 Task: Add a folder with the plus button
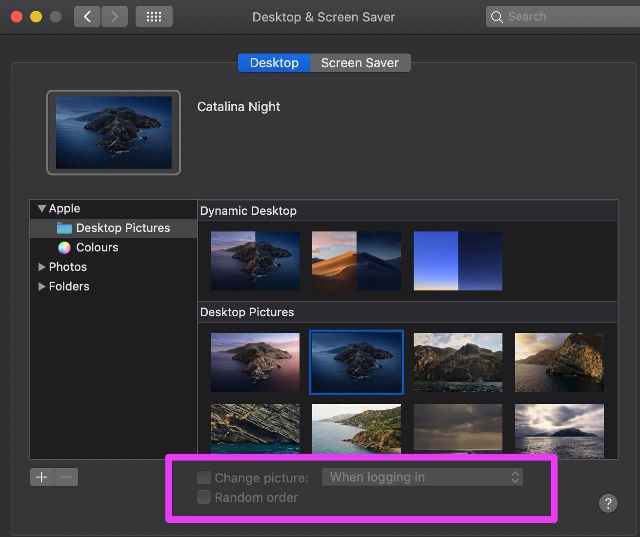pyautogui.click(x=42, y=477)
